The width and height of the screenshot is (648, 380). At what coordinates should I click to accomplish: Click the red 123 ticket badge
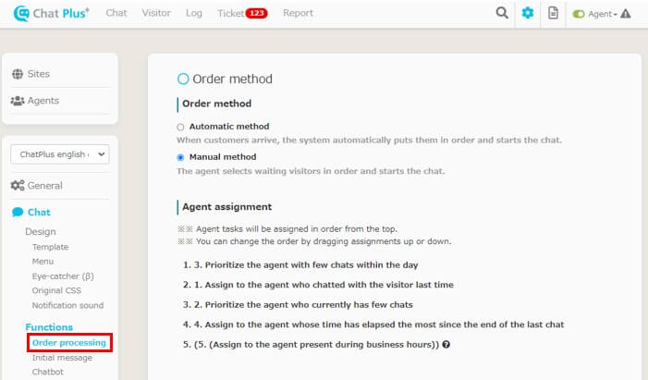(257, 13)
